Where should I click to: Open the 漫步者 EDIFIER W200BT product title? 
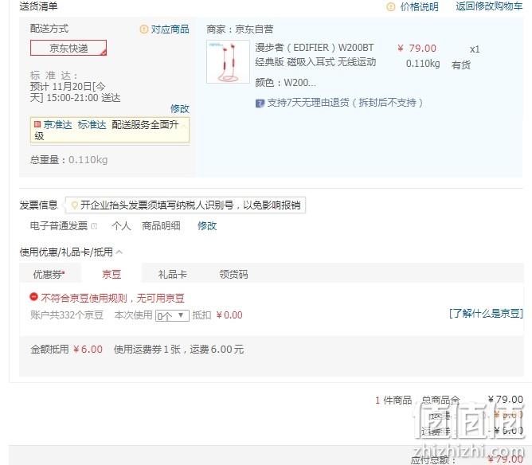pyautogui.click(x=315, y=55)
